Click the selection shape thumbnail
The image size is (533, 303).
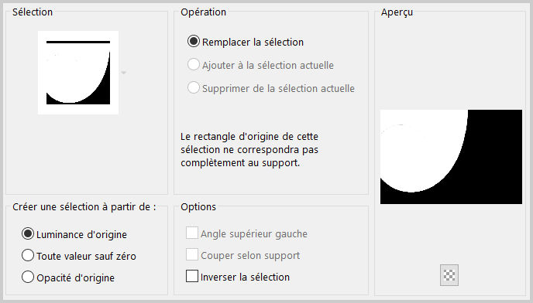click(78, 73)
